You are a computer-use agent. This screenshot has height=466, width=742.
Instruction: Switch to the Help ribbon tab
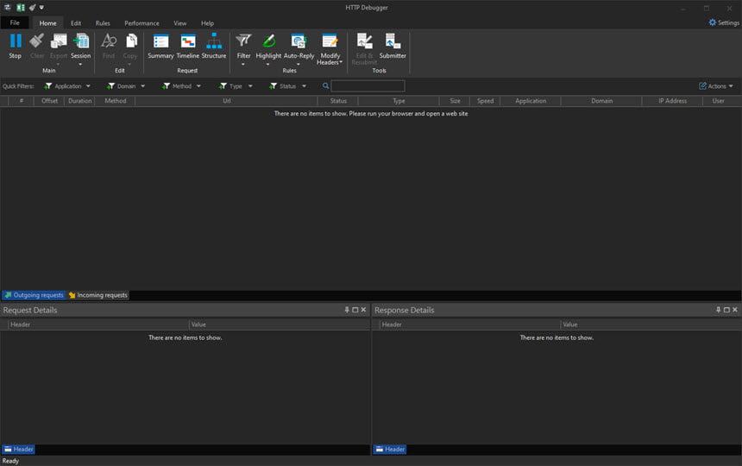pos(207,22)
